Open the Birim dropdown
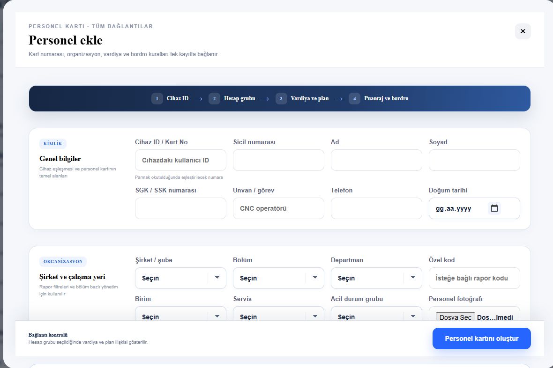This screenshot has height=368, width=553. pos(180,314)
